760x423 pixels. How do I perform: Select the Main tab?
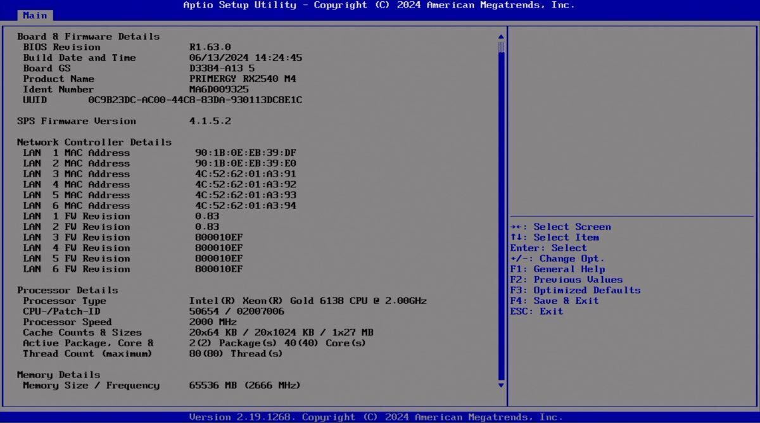click(x=35, y=15)
